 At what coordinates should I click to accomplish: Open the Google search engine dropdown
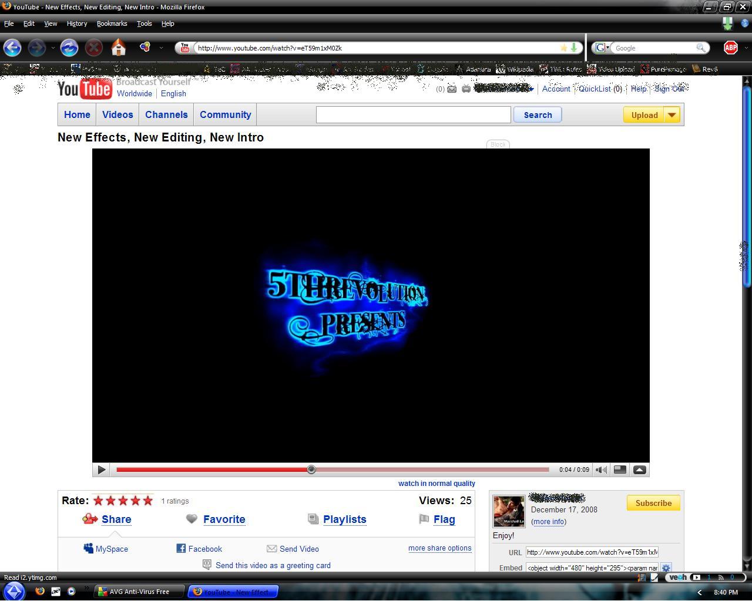(602, 48)
